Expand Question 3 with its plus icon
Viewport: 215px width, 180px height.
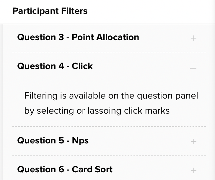[x=193, y=38]
